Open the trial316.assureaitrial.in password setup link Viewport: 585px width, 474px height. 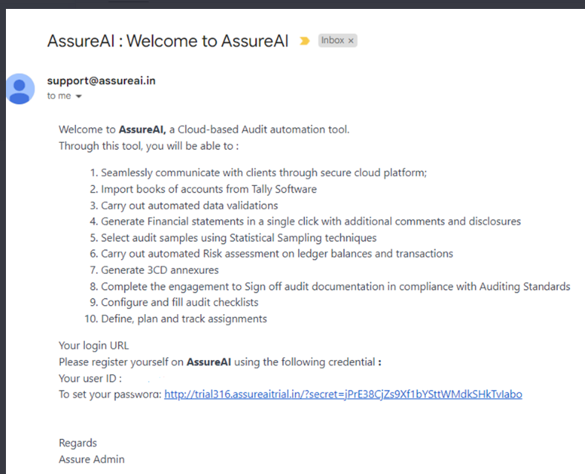click(343, 394)
